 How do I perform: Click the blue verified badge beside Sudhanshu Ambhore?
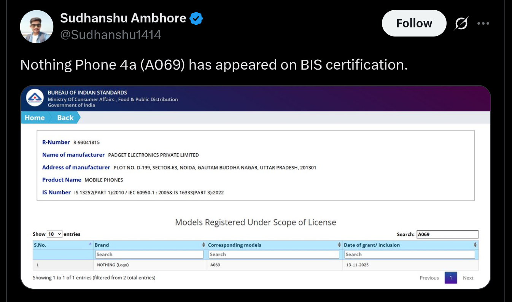[196, 18]
